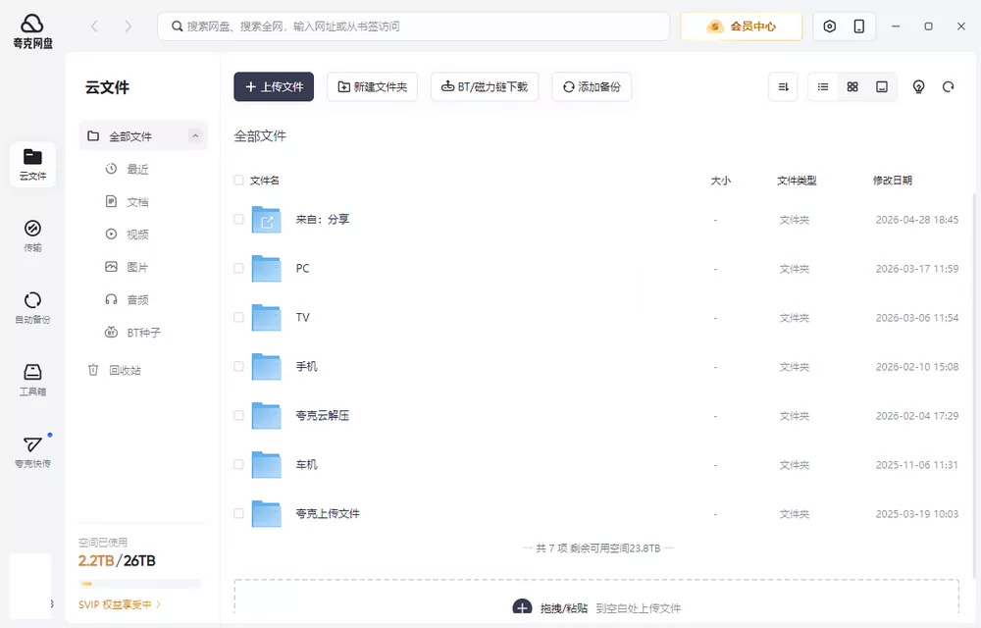
Task: Open the 来自：分享 folder icon
Action: (267, 220)
